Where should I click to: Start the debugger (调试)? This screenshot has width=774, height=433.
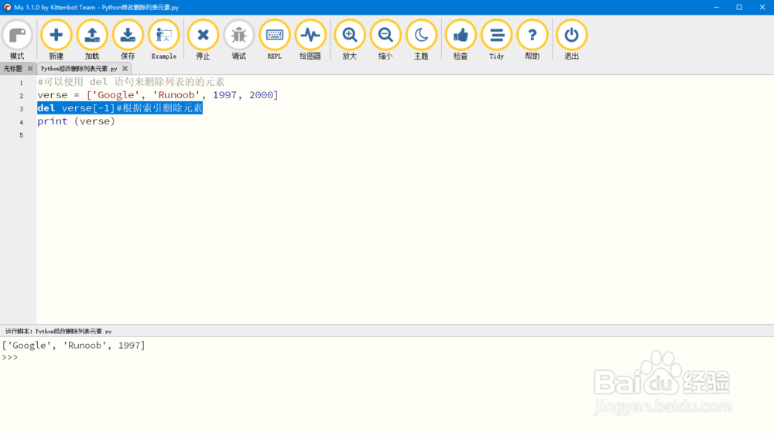[239, 40]
